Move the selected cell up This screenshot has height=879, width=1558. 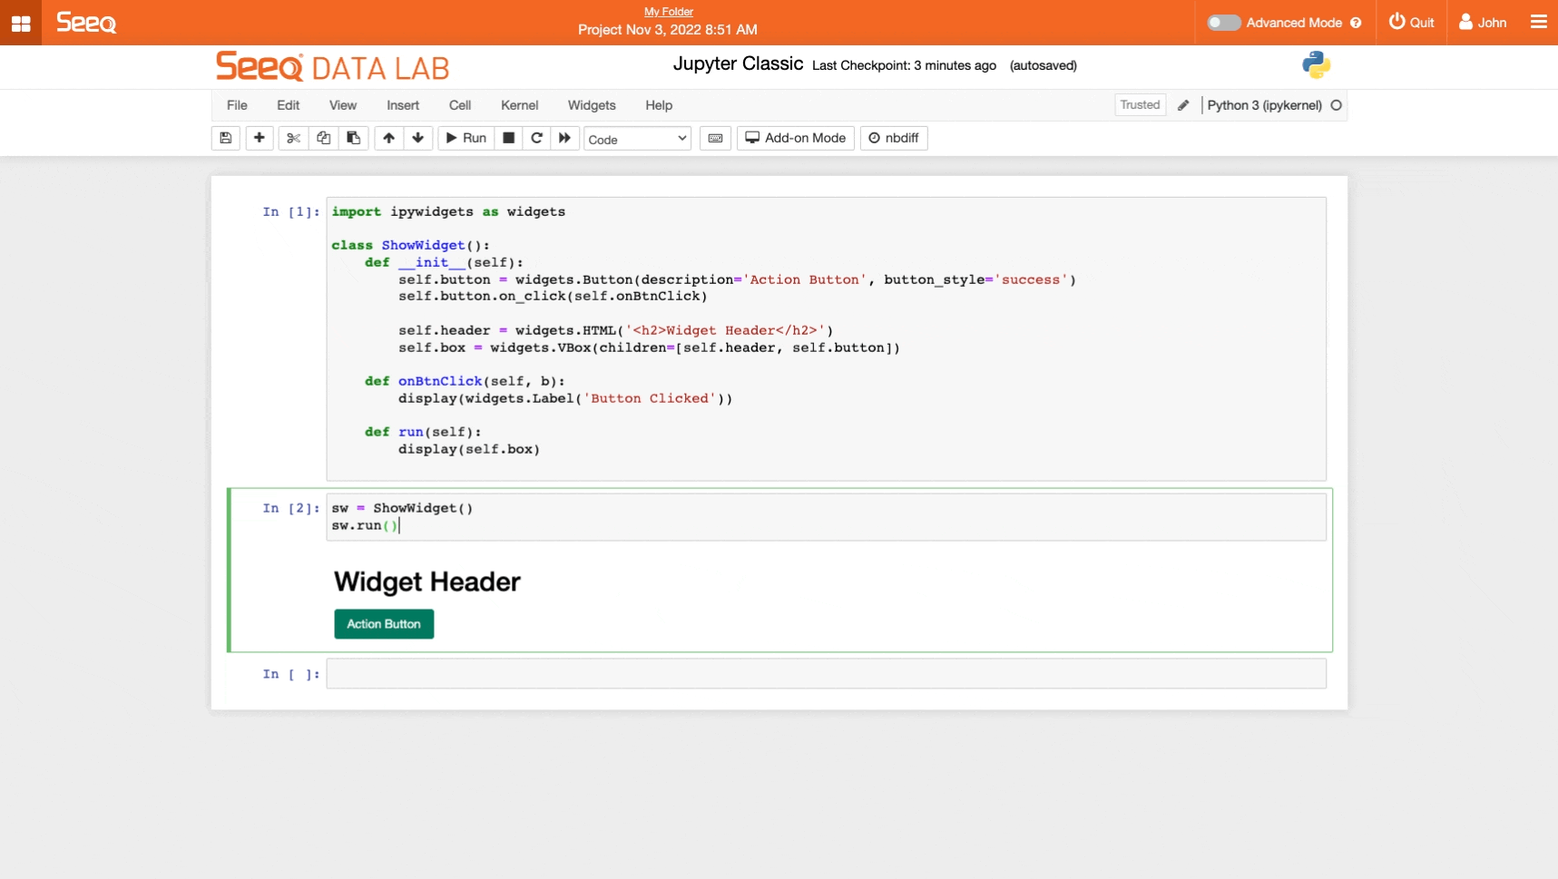388,138
